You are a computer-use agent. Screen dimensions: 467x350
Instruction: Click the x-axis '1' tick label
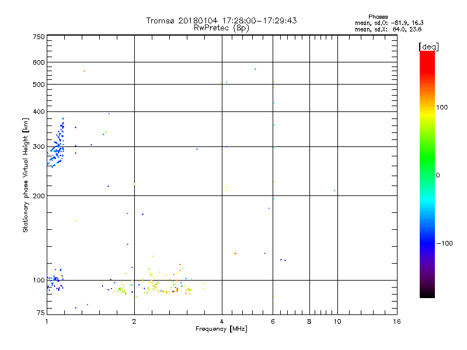(x=47, y=321)
